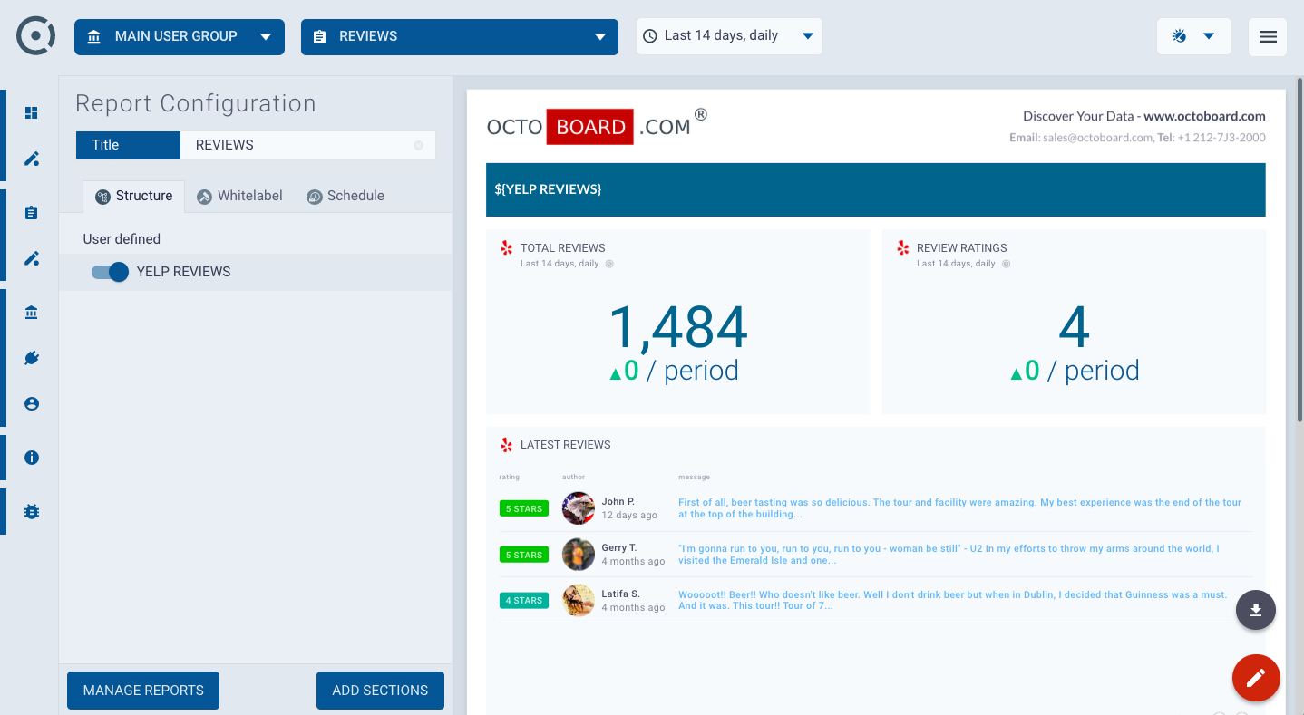This screenshot has width=1304, height=715.
Task: Click the ${YELP REVIEWS} section header
Action: click(x=875, y=189)
